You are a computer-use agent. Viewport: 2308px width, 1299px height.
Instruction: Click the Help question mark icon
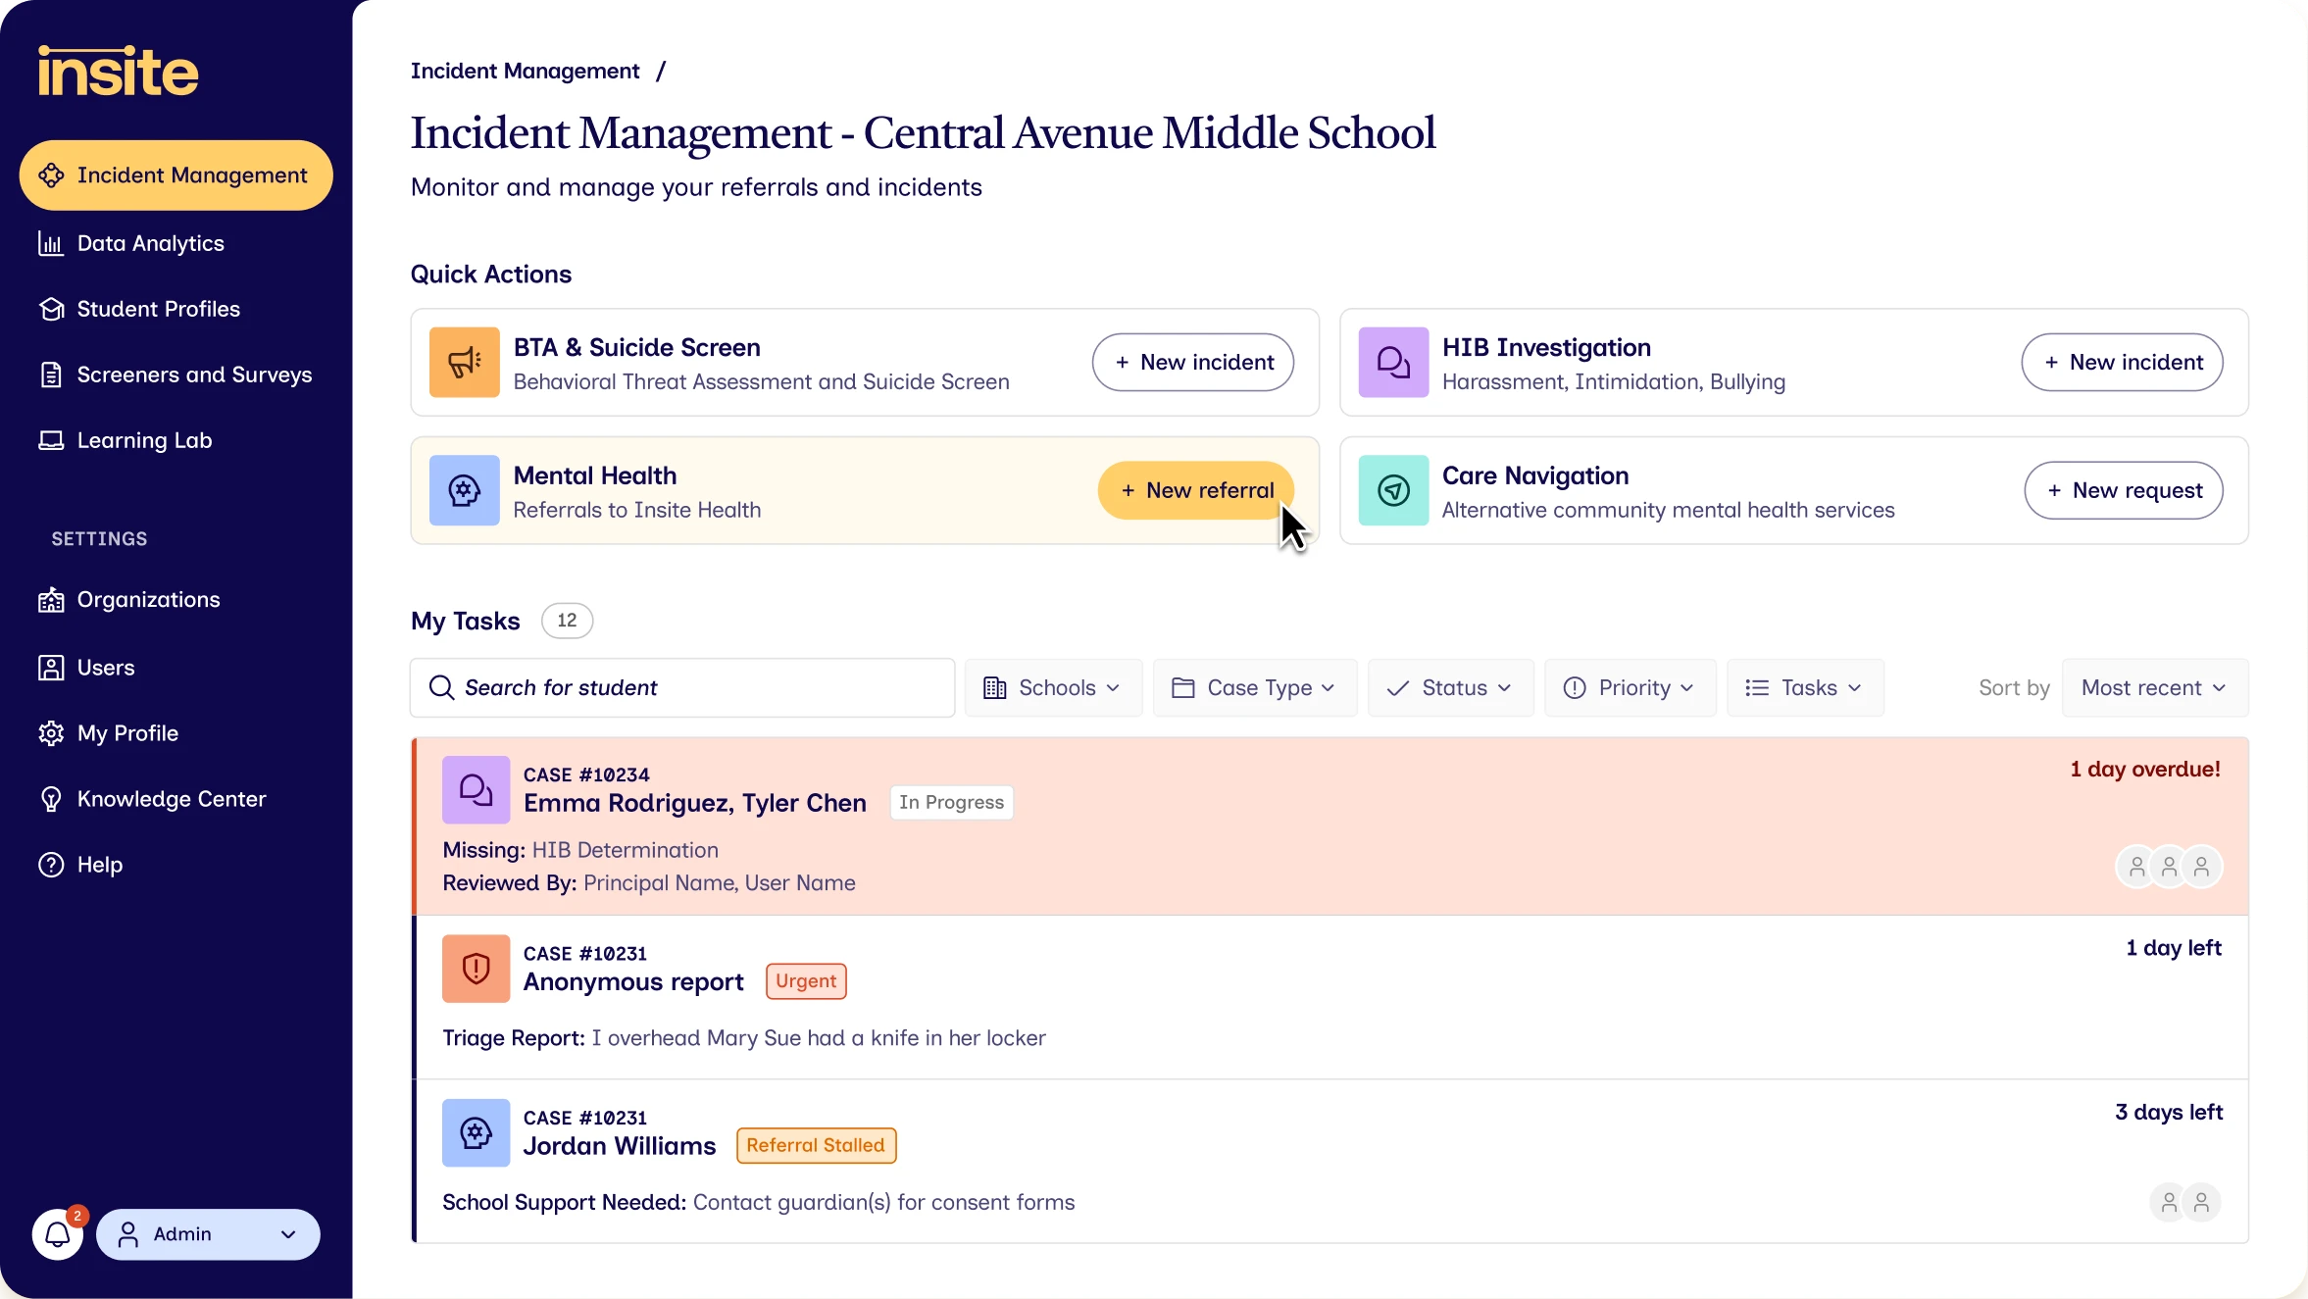[51, 865]
